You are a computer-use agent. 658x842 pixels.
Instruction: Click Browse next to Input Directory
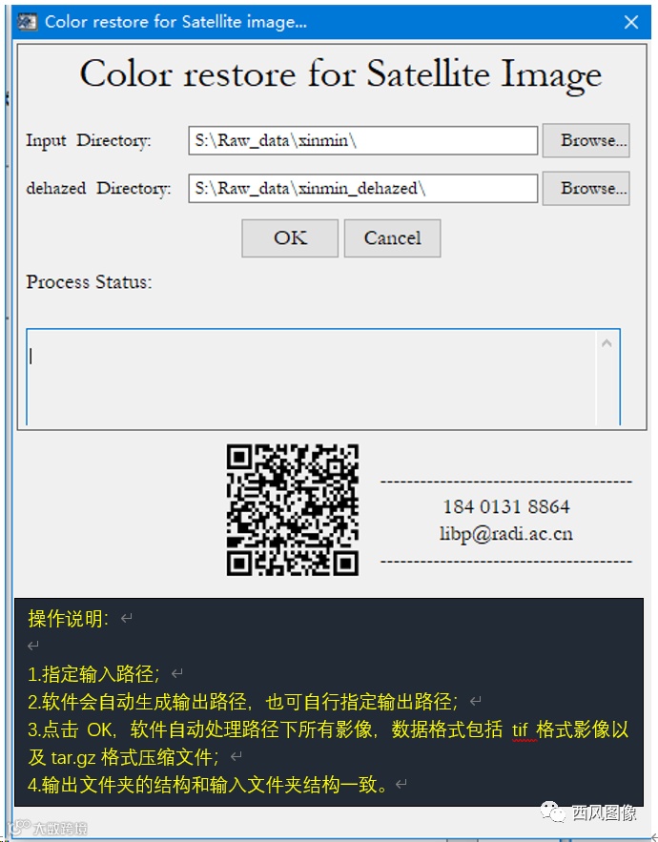tap(586, 141)
